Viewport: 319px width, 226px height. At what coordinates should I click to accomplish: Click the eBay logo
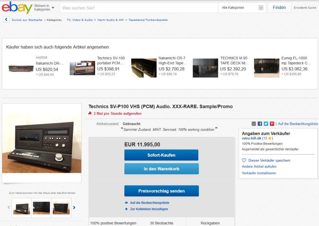click(17, 7)
